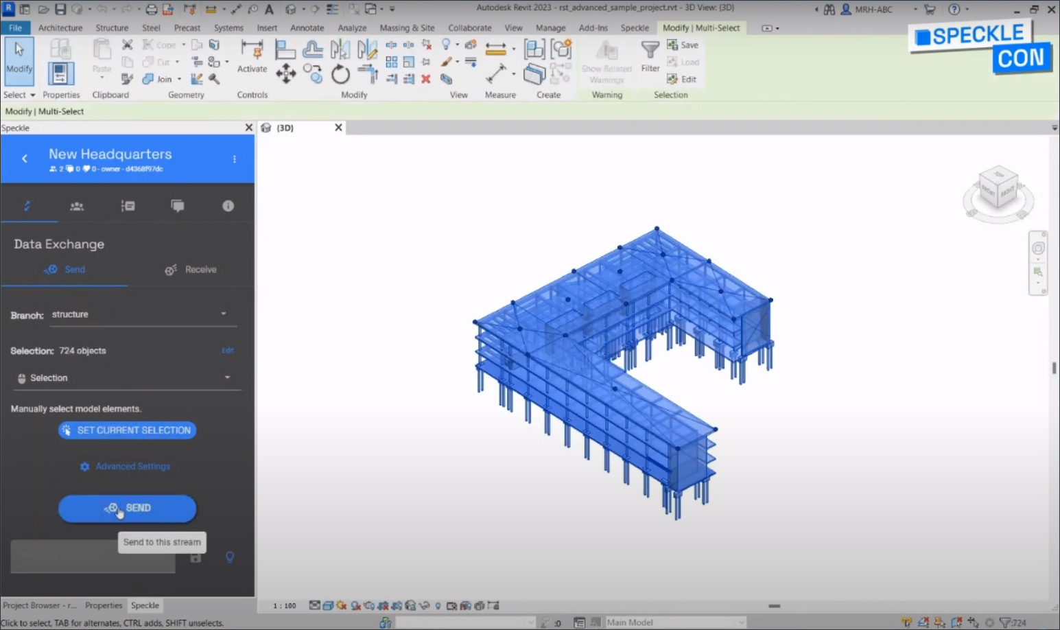
Task: Open the Speckle stream options menu
Action: (235, 159)
